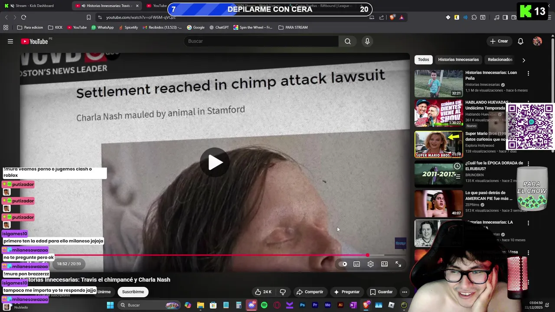Click the Preguntar button

pos(346,292)
